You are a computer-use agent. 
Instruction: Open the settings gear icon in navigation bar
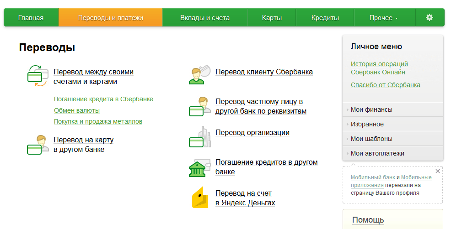coord(430,17)
